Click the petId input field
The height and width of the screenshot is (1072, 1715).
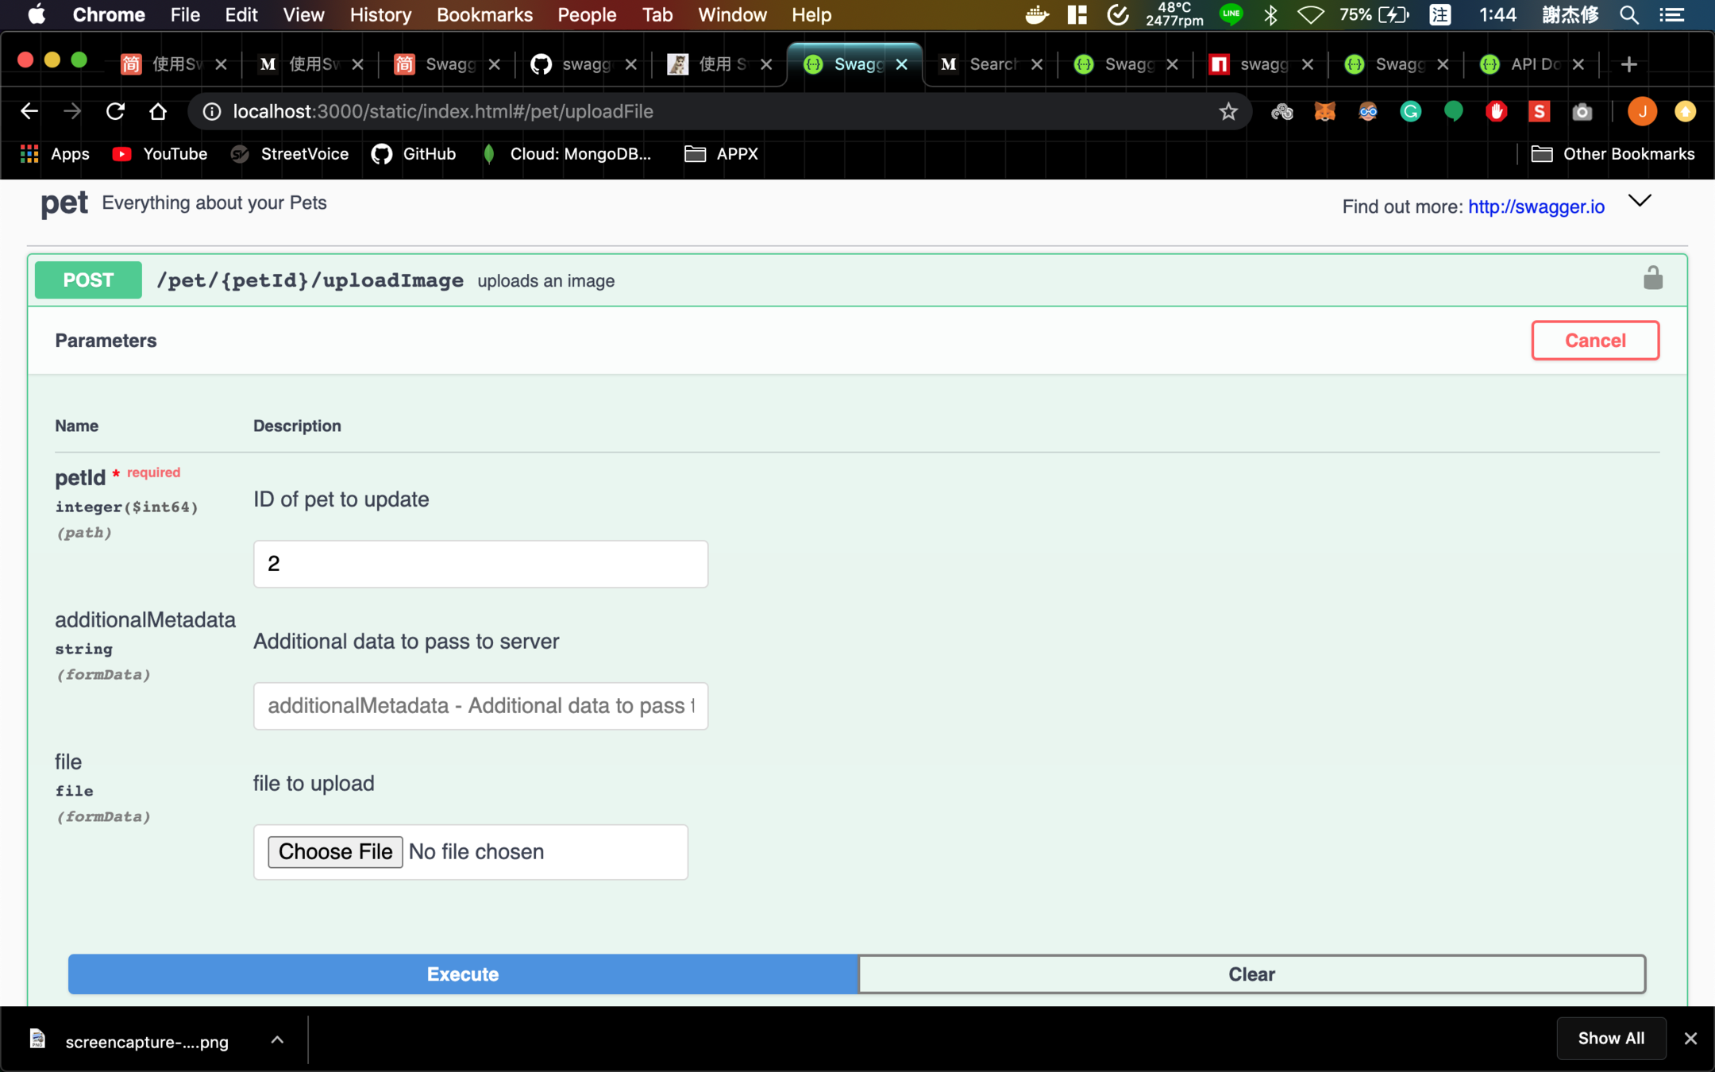click(x=480, y=564)
